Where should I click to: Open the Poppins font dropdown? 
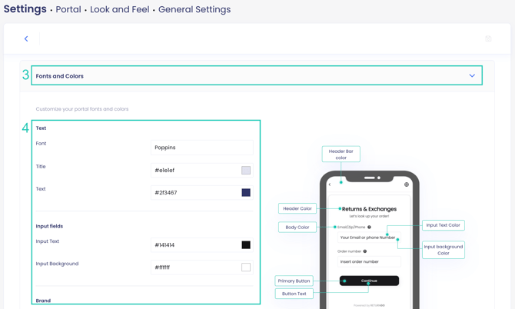pyautogui.click(x=201, y=148)
